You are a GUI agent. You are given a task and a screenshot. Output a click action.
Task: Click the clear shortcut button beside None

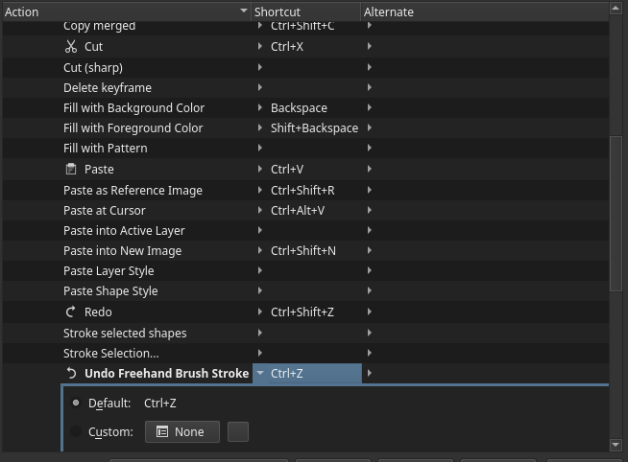(237, 432)
